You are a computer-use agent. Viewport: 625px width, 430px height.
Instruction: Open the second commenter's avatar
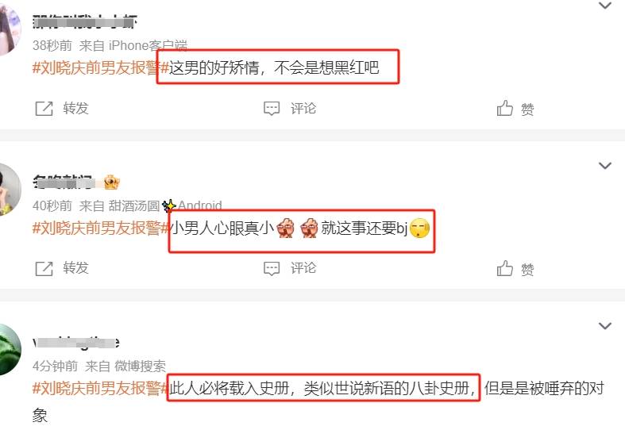coord(9,190)
